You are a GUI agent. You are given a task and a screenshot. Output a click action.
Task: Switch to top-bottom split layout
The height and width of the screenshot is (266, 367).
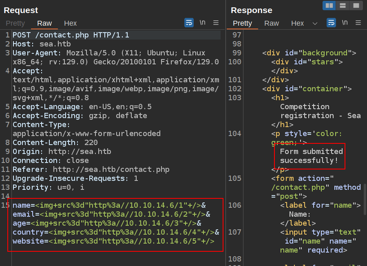click(x=343, y=5)
